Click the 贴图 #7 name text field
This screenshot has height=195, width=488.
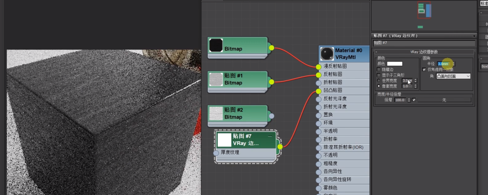423,43
